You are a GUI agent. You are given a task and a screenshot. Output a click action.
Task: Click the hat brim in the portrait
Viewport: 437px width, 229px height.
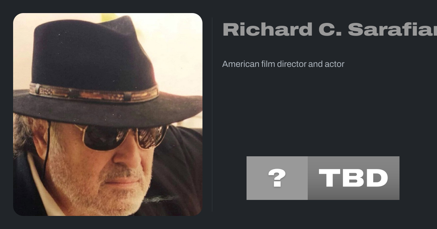click(x=108, y=109)
